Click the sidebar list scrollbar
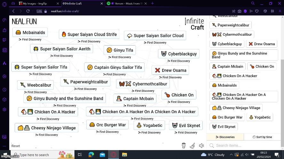 (282, 103)
